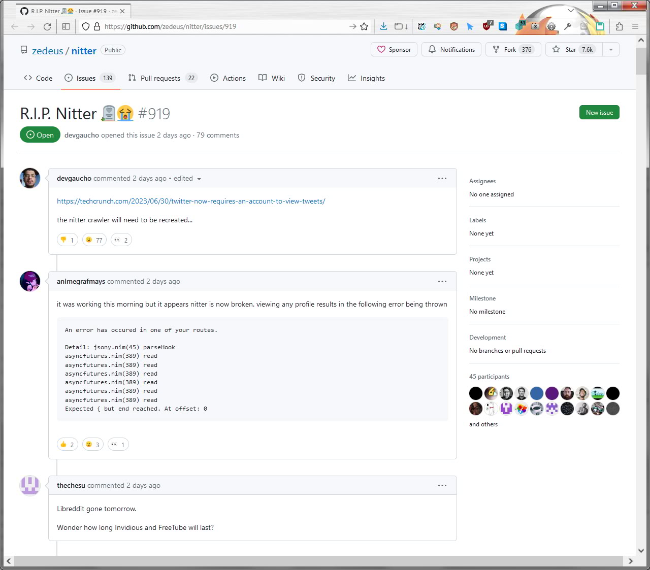Open the Code tab
This screenshot has height=570, width=650.
(x=38, y=78)
